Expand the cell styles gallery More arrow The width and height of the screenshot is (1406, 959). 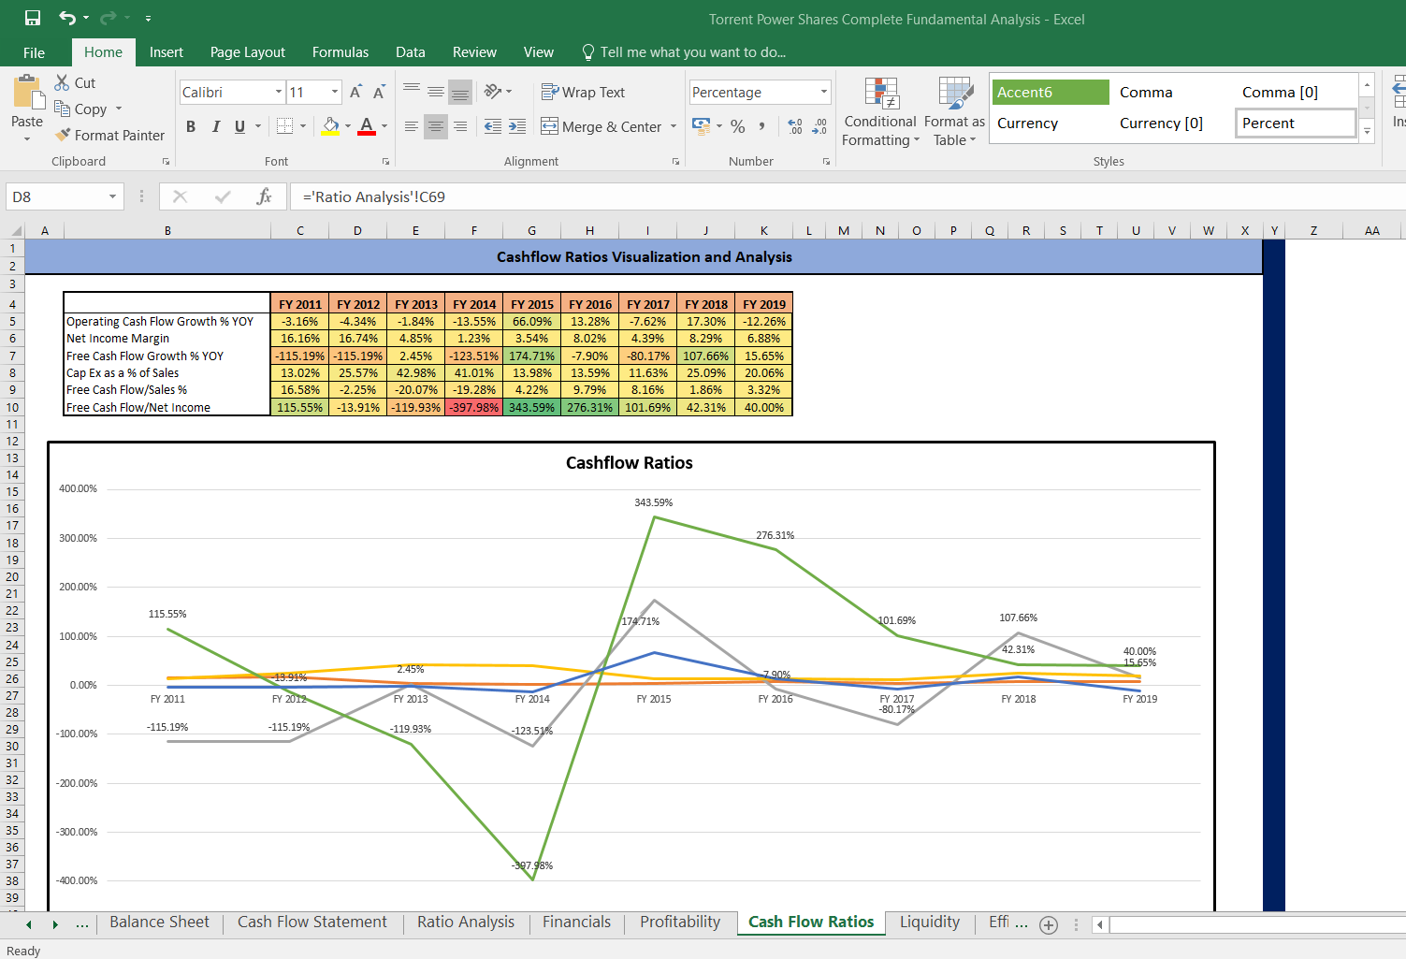point(1368,132)
